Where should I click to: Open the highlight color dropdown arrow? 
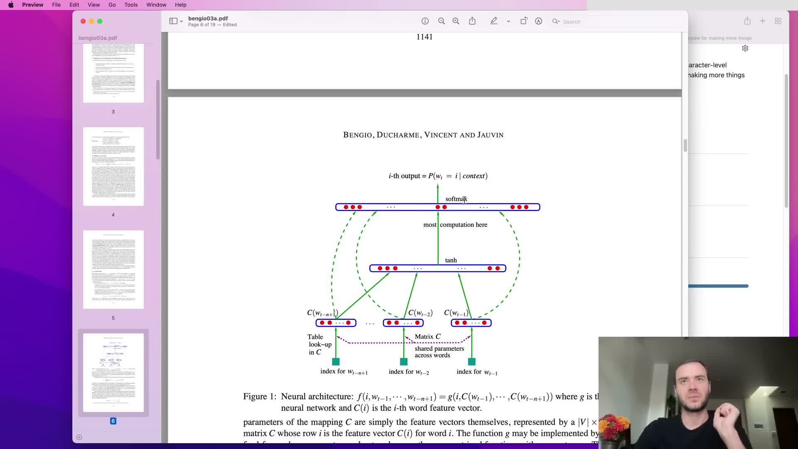[508, 22]
